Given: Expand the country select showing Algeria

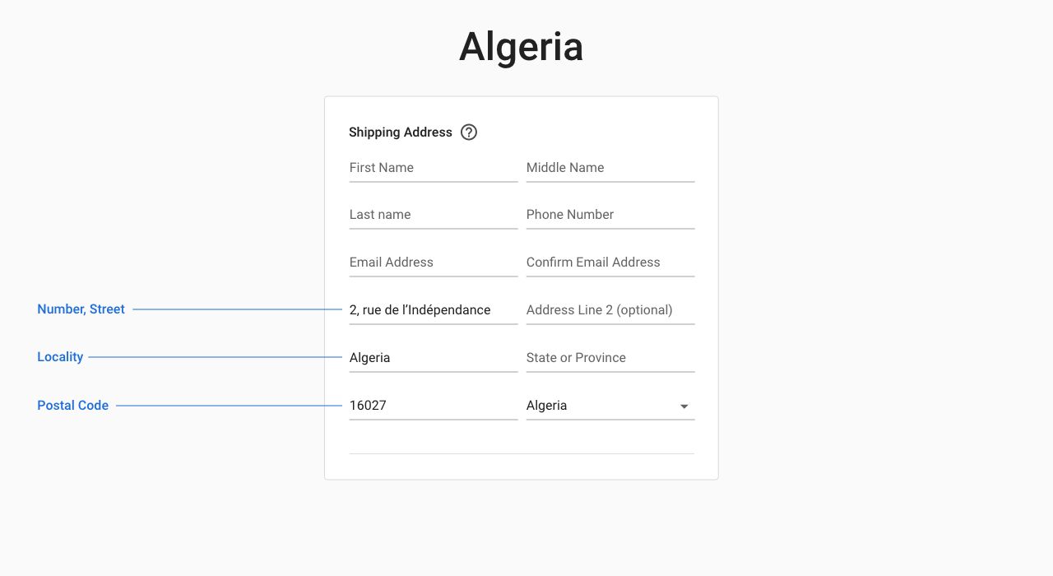Looking at the screenshot, I should 601,406.
